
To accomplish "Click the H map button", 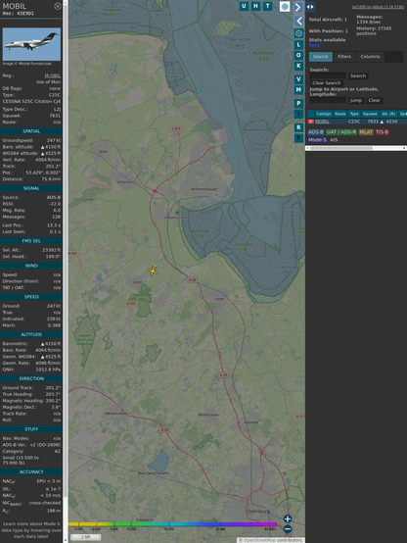I will [x=255, y=6].
